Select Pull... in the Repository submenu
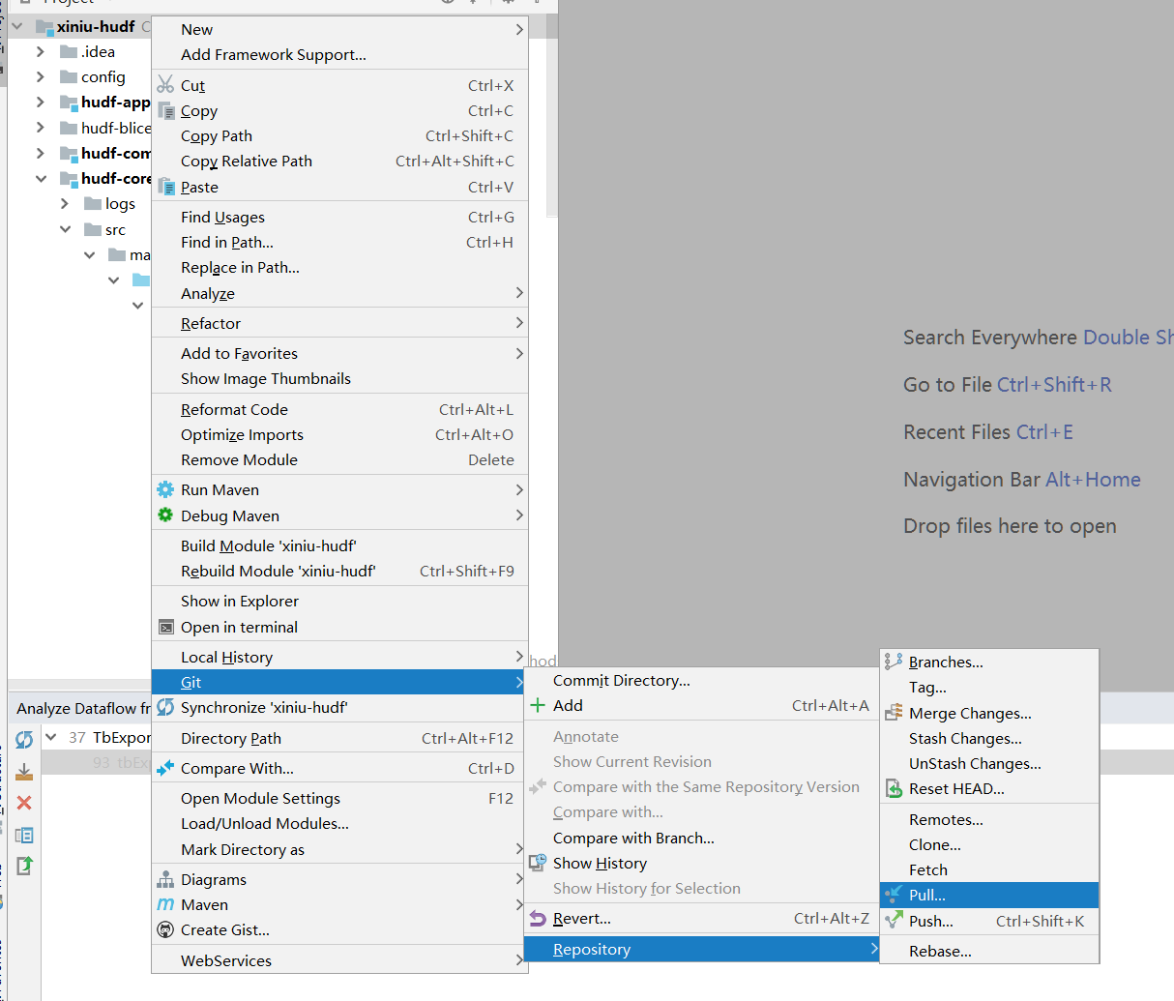The width and height of the screenshot is (1174, 1001). point(926,896)
